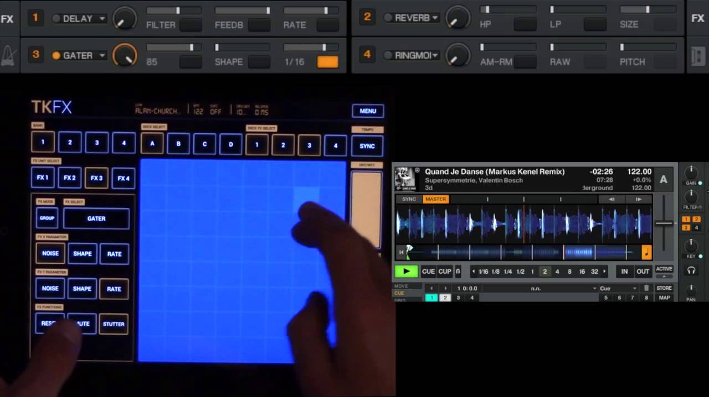Toggle the loop ACTIVE button

[664, 269]
